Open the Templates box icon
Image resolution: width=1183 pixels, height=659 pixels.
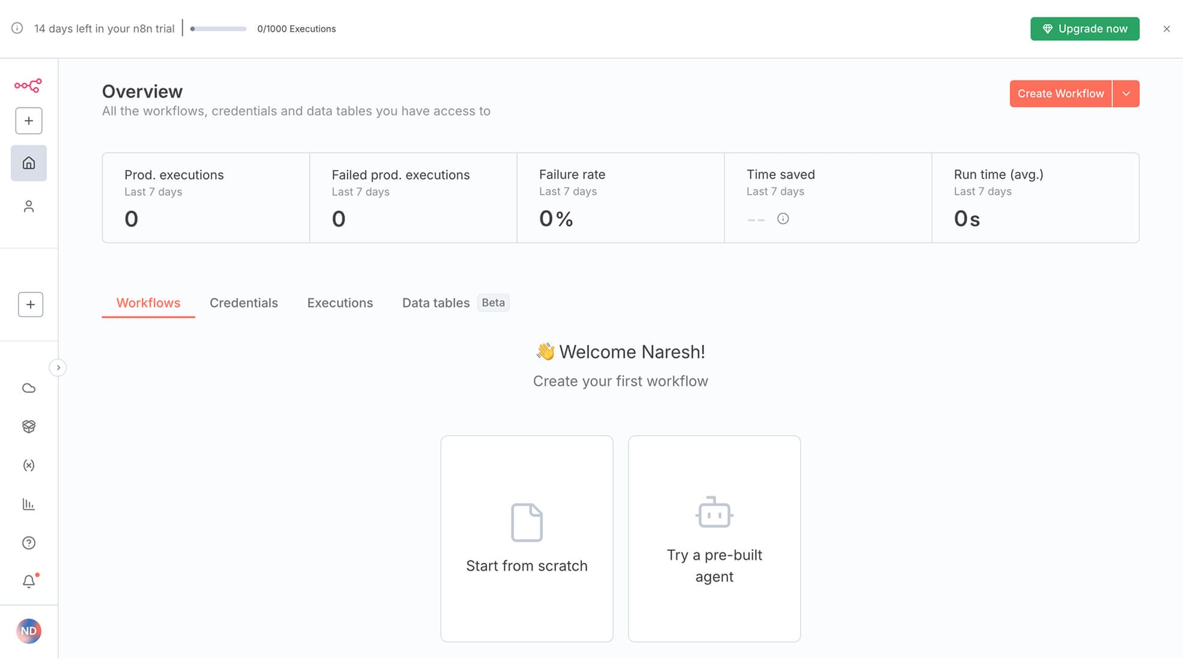pyautogui.click(x=29, y=427)
